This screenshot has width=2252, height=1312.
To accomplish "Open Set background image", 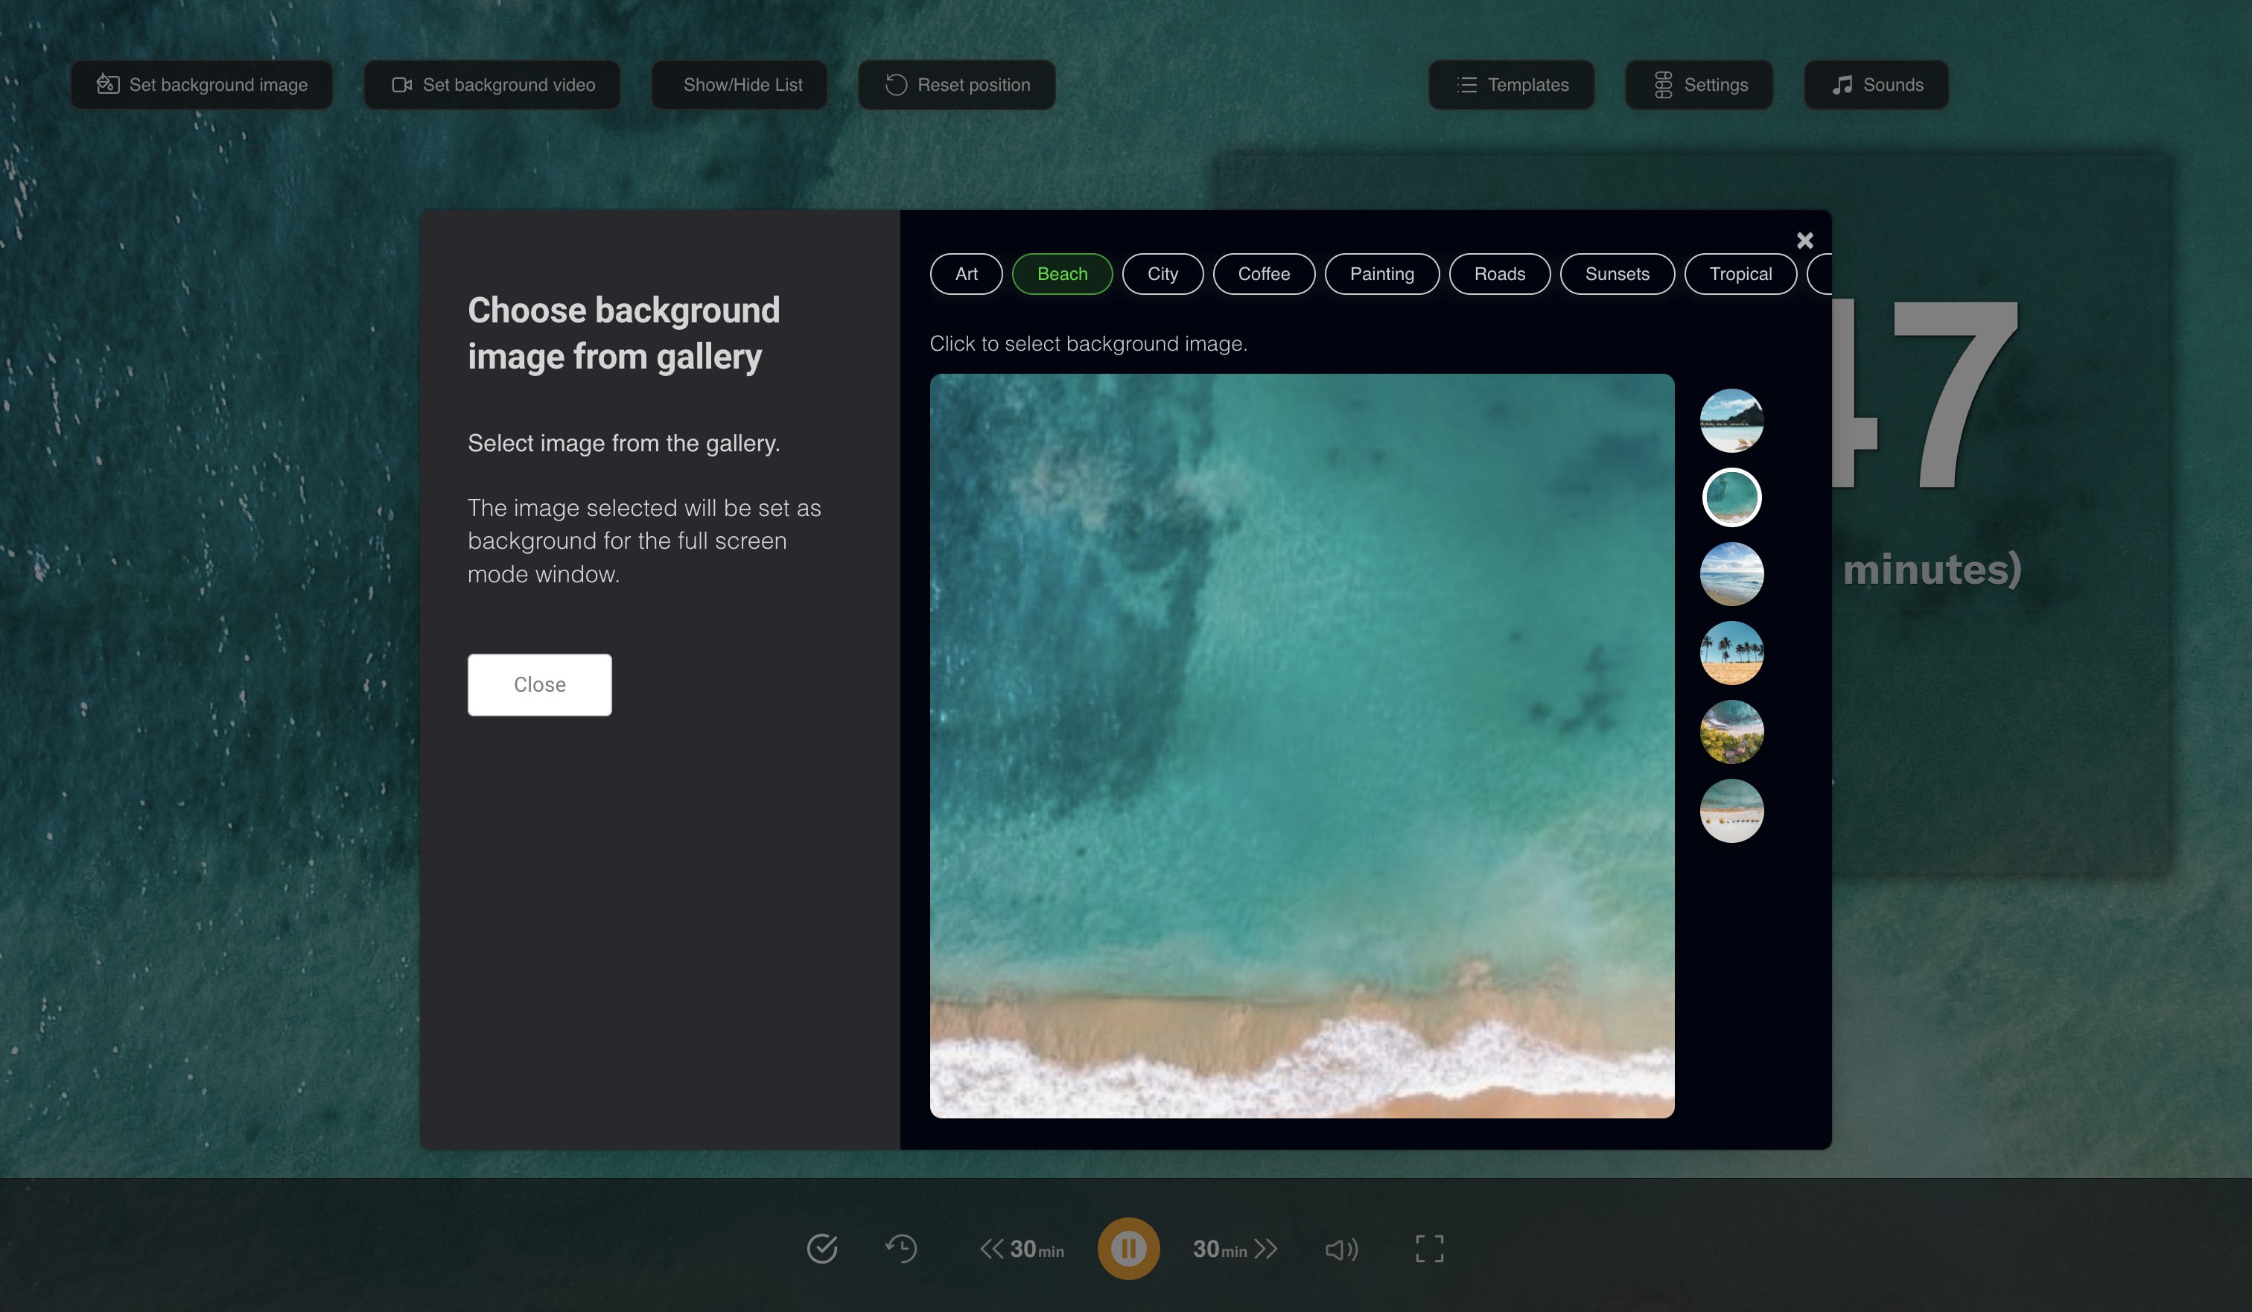I will (202, 85).
